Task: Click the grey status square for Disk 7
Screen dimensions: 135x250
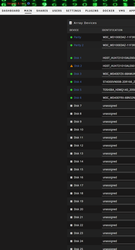Action: point(71,106)
